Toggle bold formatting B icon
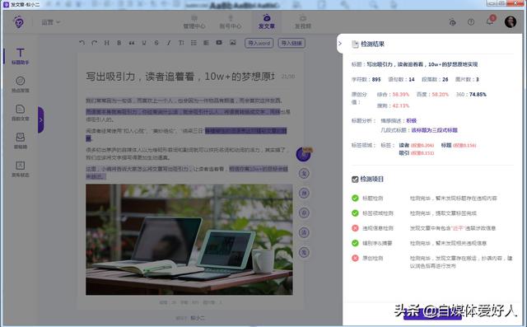The image size is (527, 327). pos(119,43)
